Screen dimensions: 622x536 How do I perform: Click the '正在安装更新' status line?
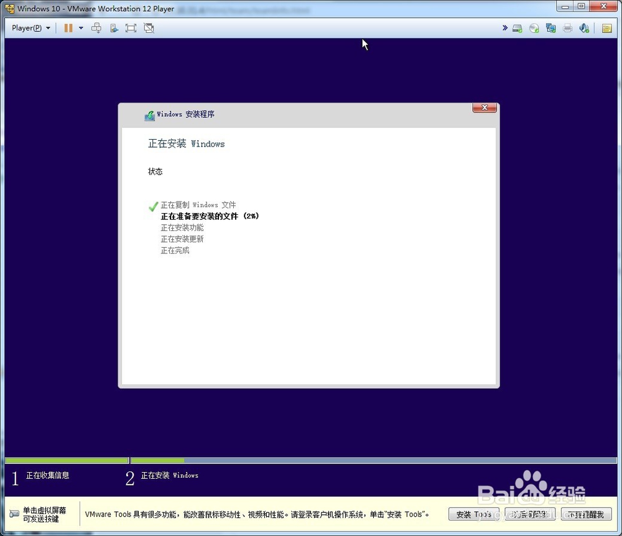point(182,239)
